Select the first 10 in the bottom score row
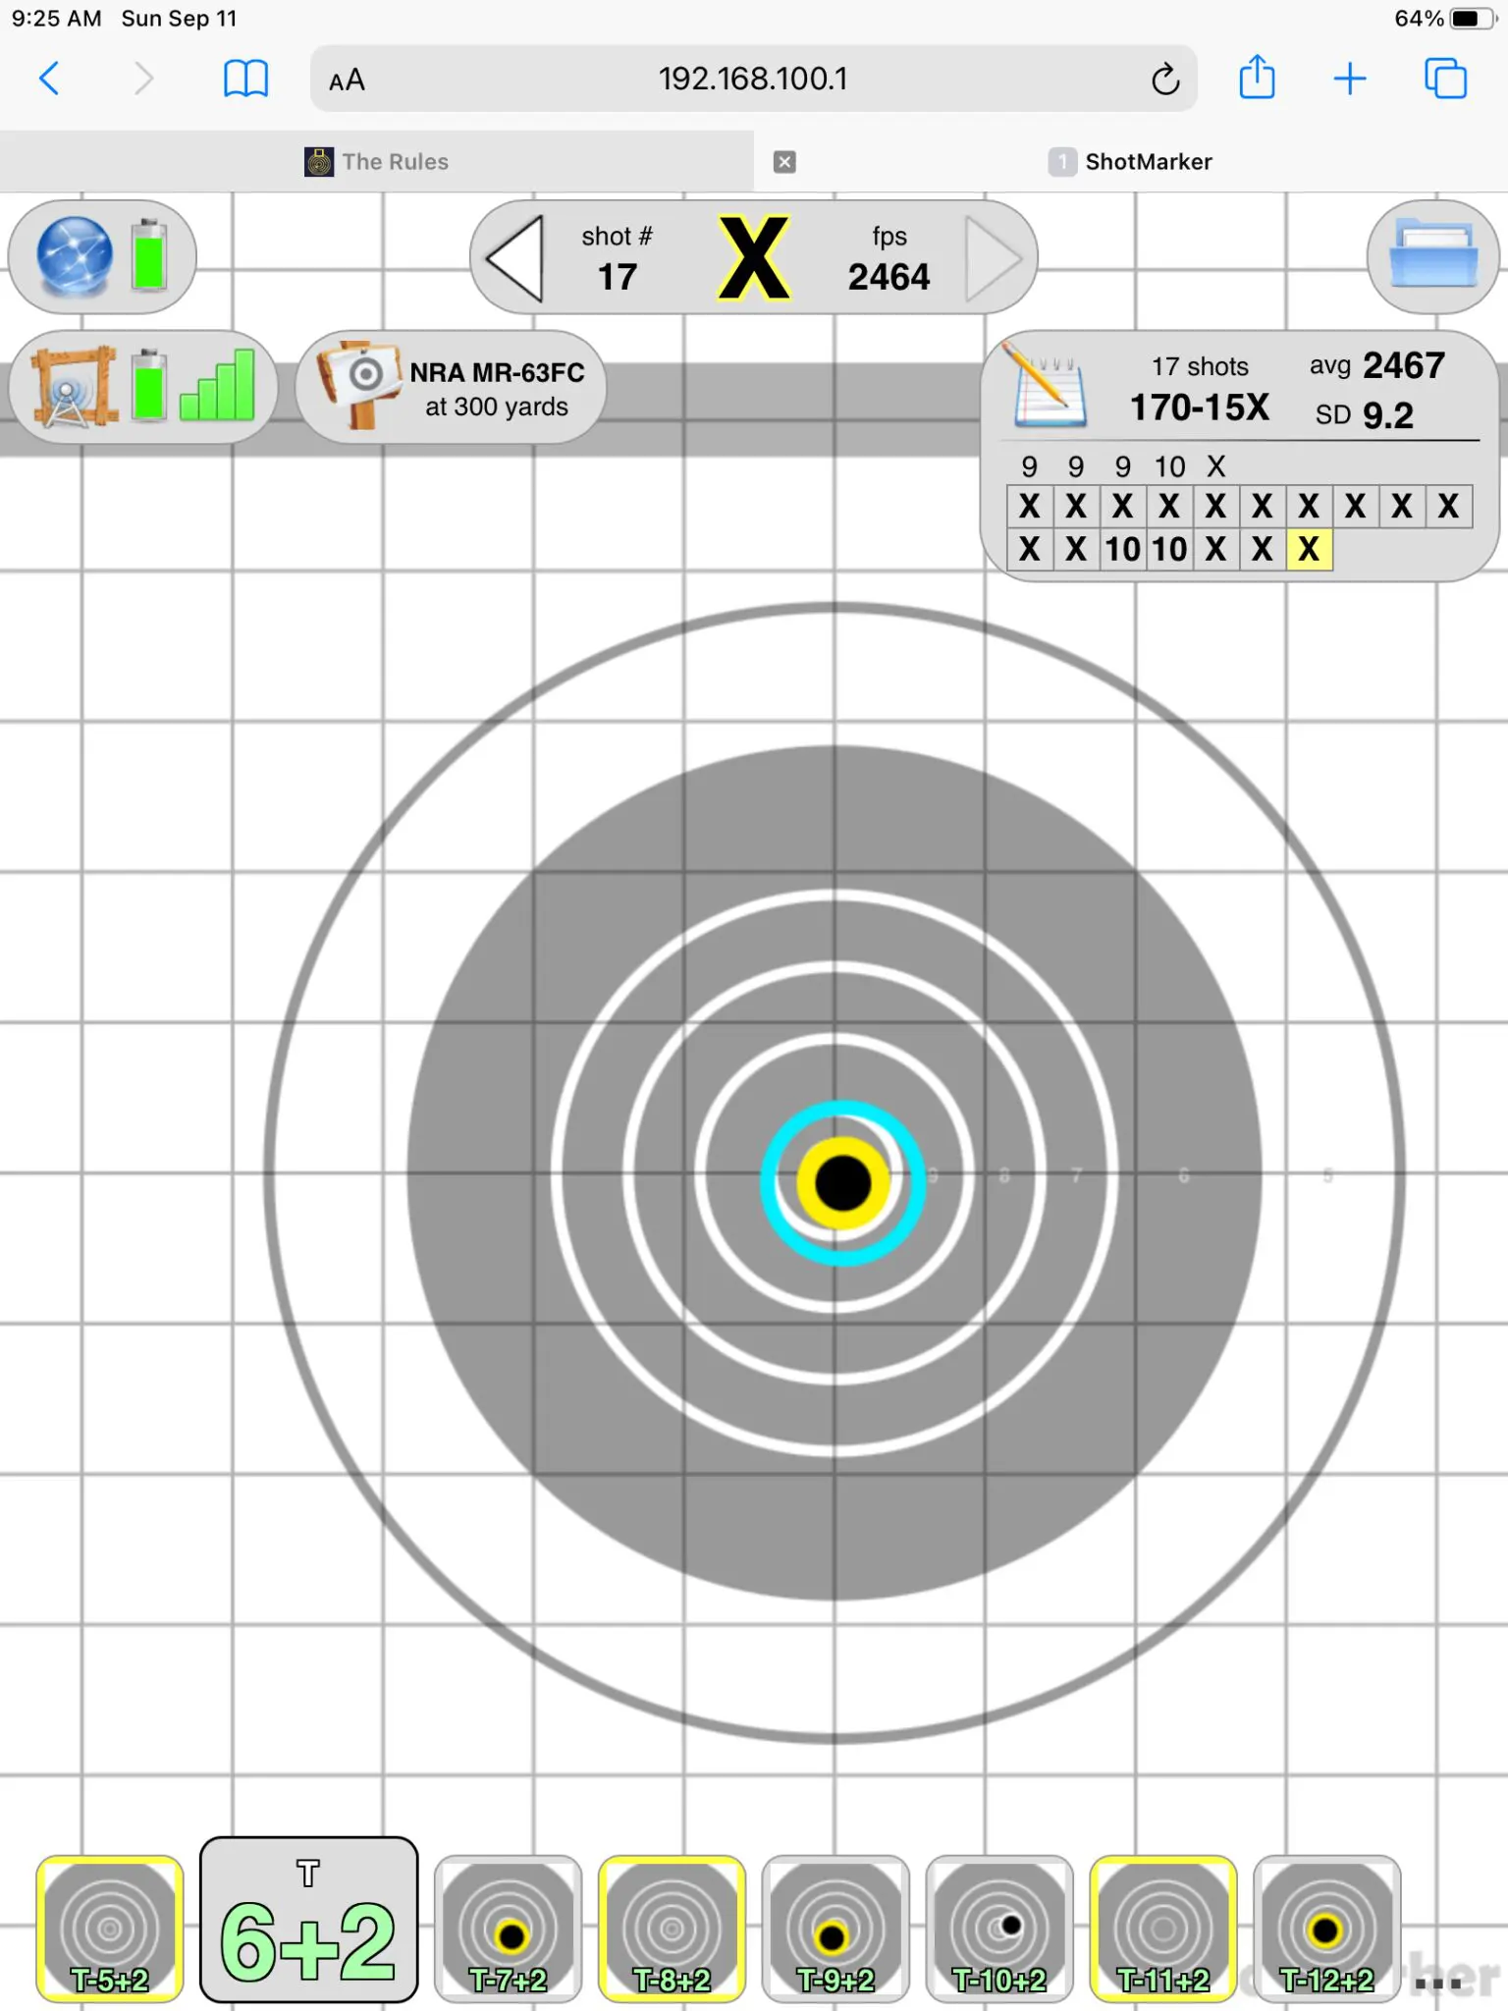Image resolution: width=1508 pixels, height=2011 pixels. pyautogui.click(x=1123, y=549)
